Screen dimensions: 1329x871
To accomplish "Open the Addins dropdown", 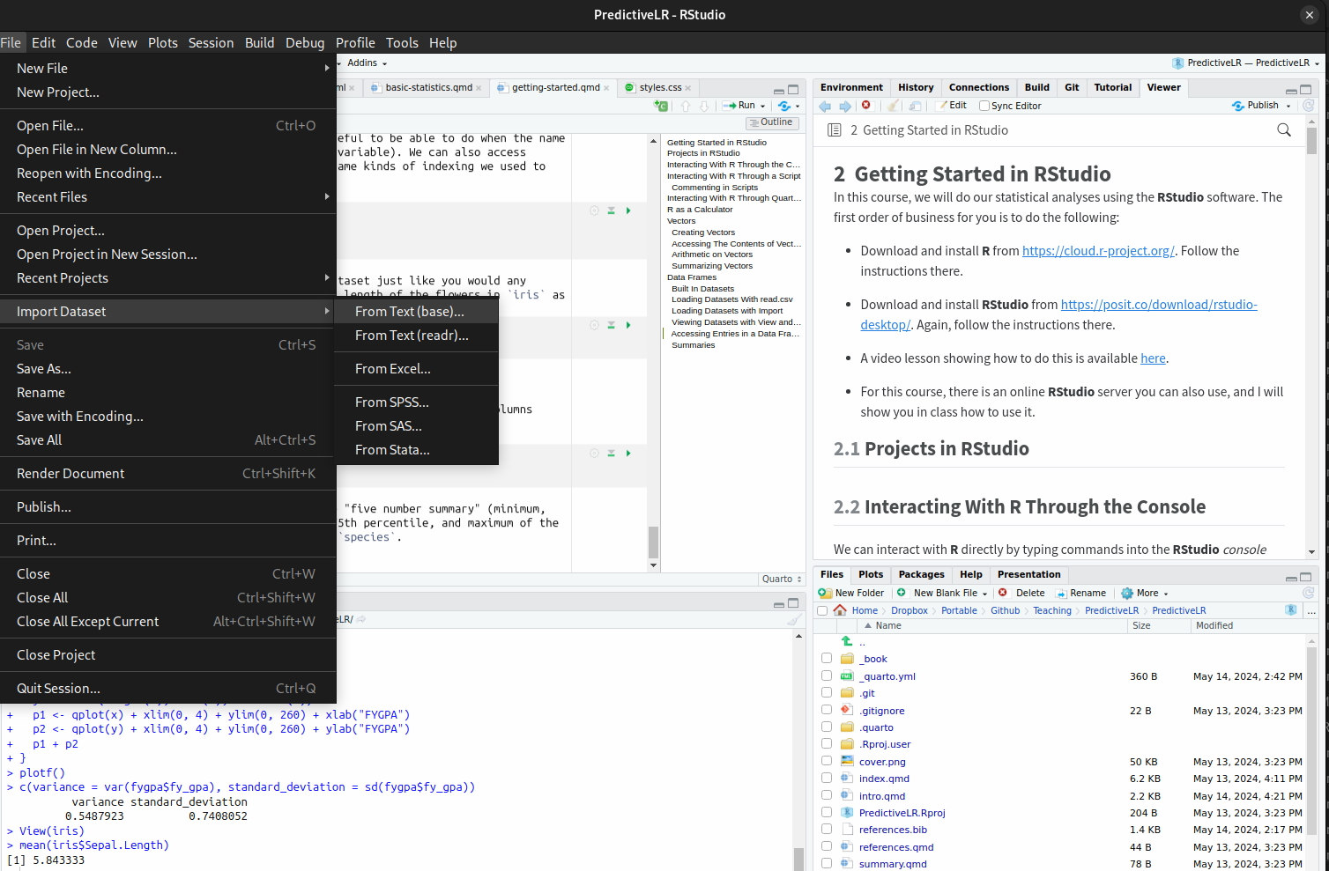I will pos(367,63).
